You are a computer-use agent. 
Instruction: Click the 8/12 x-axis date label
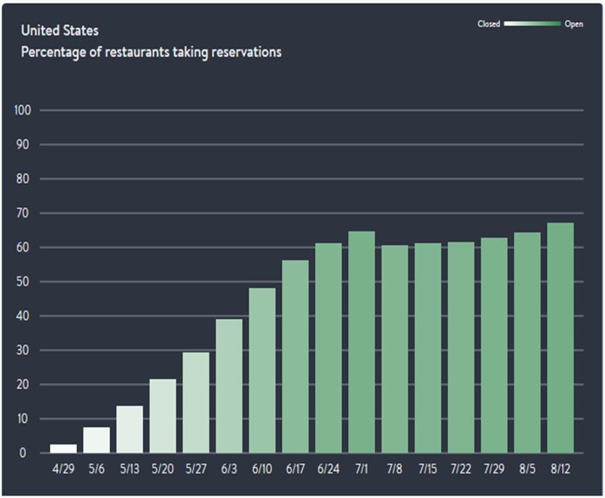pyautogui.click(x=560, y=468)
